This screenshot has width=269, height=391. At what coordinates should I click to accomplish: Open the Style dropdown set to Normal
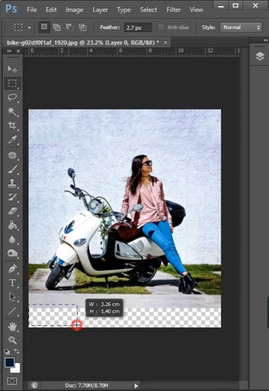click(241, 27)
